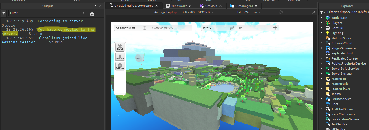Select the StarterGui icon
Image resolution: width=369 pixels, height=130 pixels.
click(x=328, y=79)
